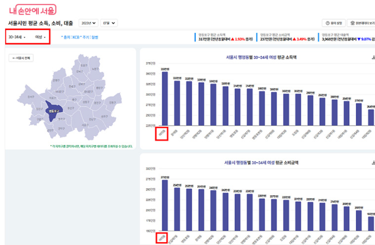Screen dimensions: 375x245
Task: Select 서대문구 on the Seoul map
Action: [60, 92]
